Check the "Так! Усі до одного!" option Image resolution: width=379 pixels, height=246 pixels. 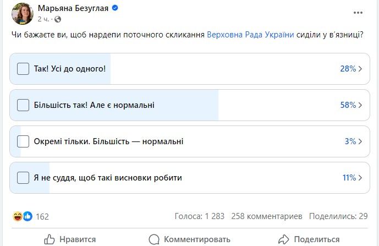pos(23,69)
